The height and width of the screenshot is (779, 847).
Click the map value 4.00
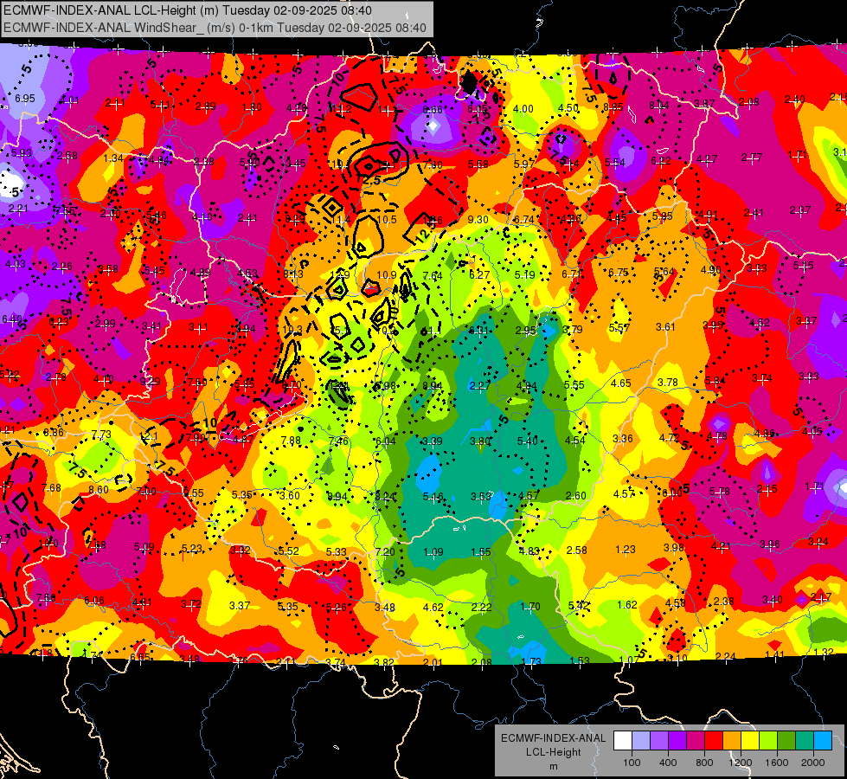(x=523, y=109)
